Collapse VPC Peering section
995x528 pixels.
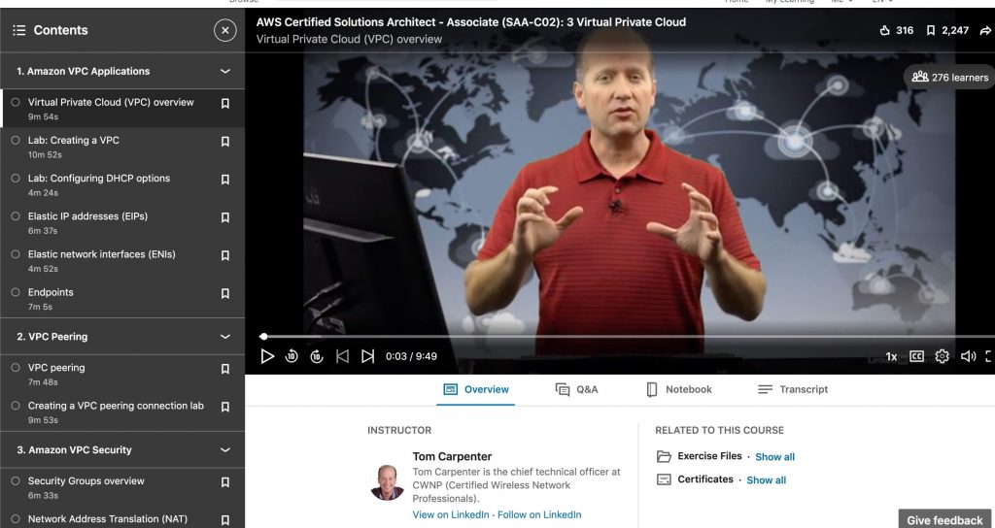(224, 337)
